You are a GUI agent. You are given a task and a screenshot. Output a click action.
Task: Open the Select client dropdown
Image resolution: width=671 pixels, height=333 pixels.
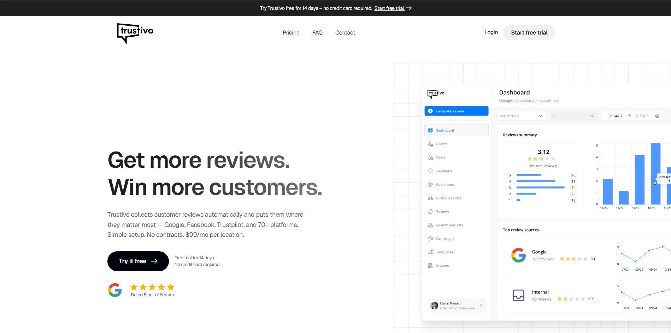[521, 116]
